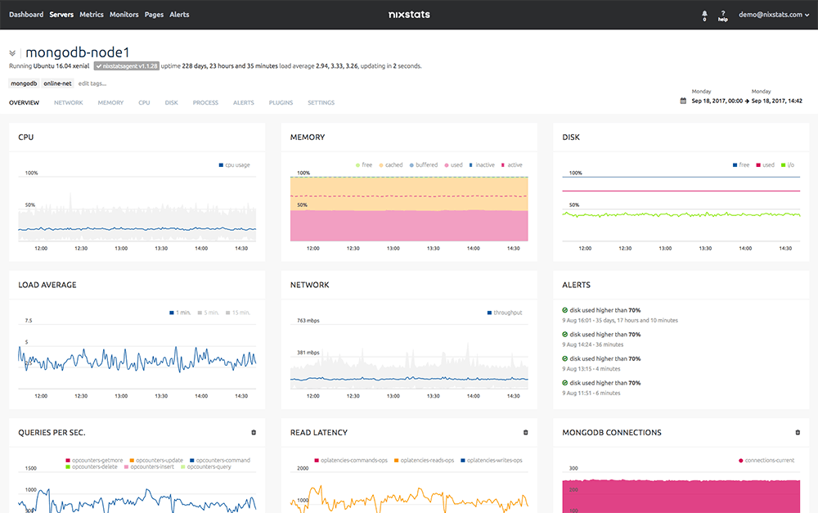The width and height of the screenshot is (818, 513).
Task: Switch to the NETWORK tab
Action: click(x=68, y=103)
